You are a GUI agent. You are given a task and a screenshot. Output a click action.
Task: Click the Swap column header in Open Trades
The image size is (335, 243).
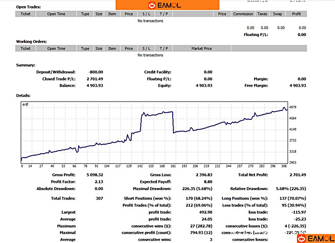tap(277, 14)
